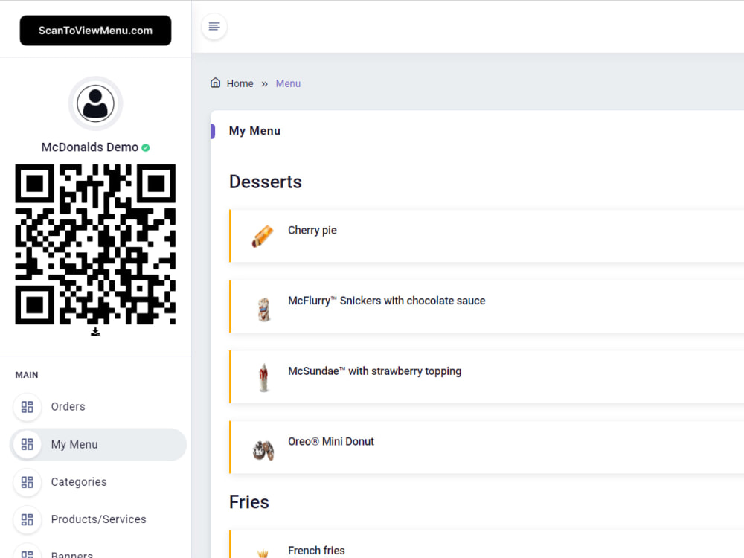Click the Cherry pie product image
Viewport: 744px width, 558px height.
263,237
